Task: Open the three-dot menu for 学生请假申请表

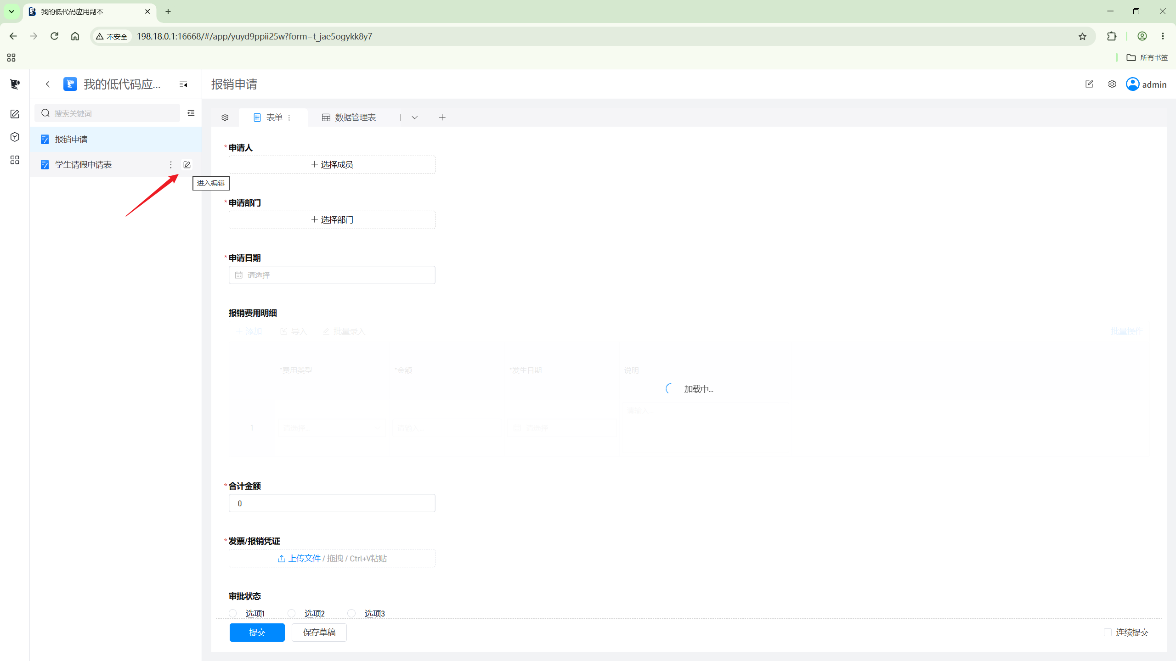Action: click(171, 165)
